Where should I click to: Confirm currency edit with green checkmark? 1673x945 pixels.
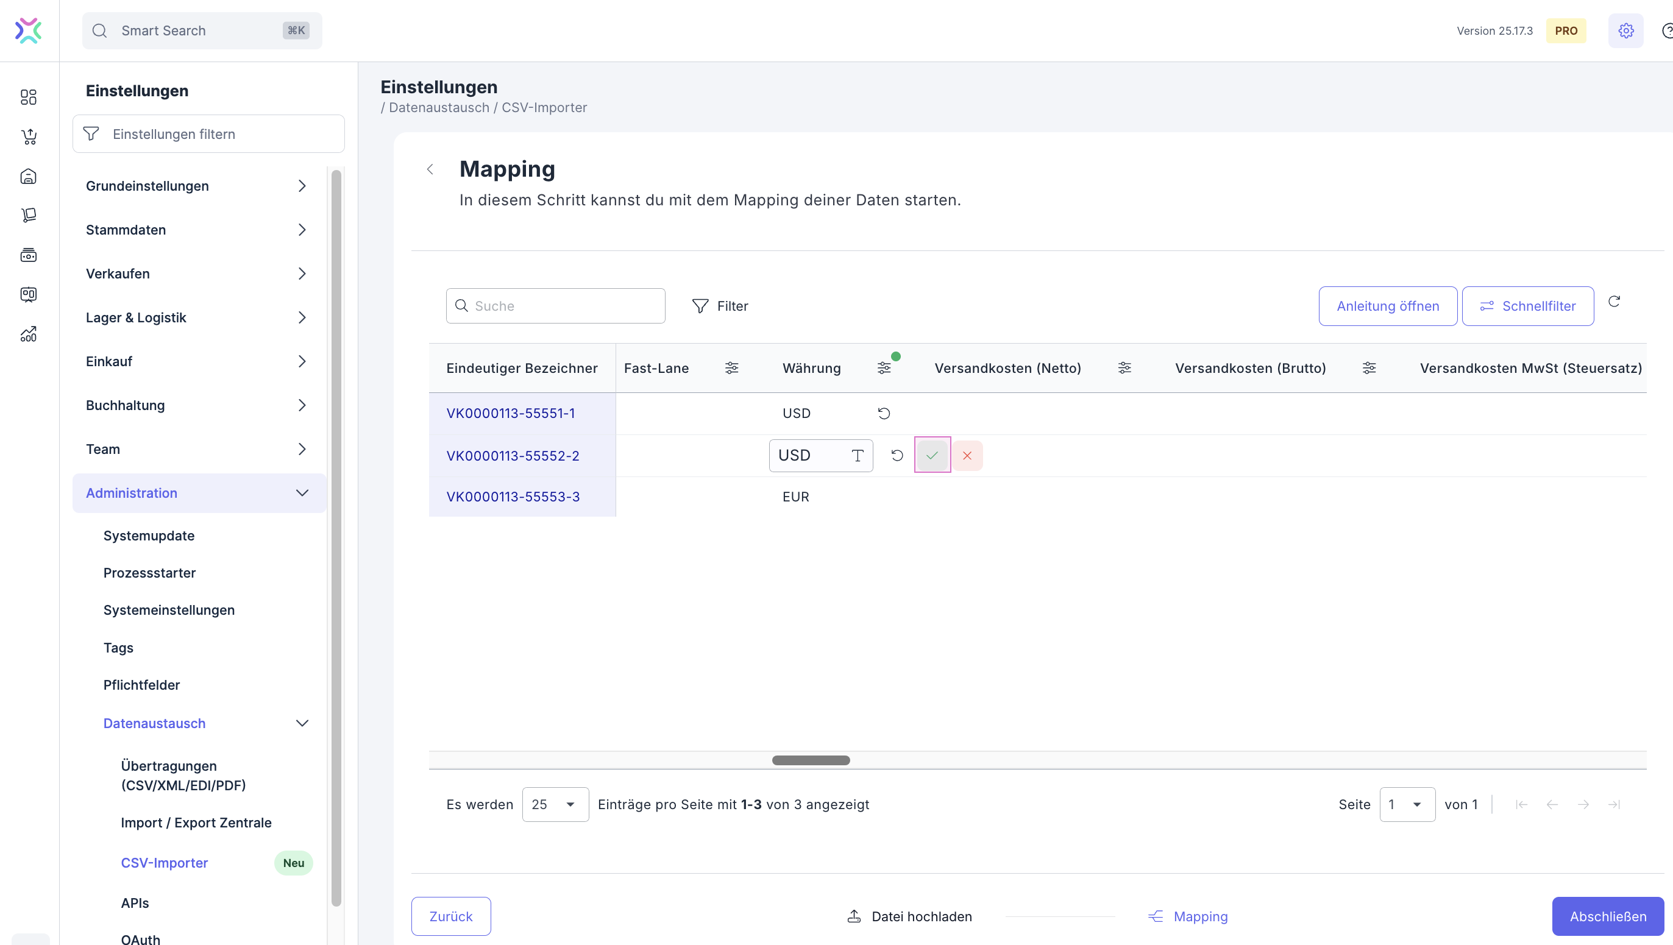(932, 455)
